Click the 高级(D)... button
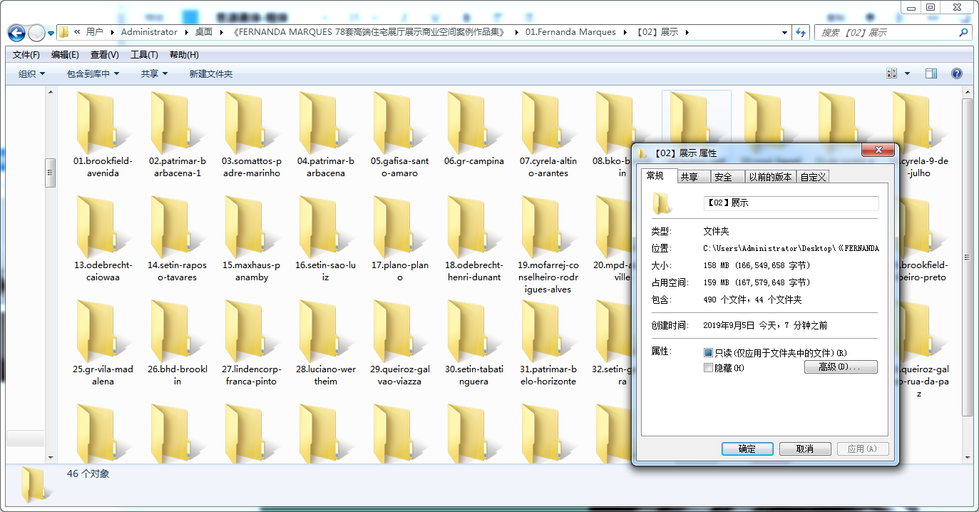 [841, 367]
